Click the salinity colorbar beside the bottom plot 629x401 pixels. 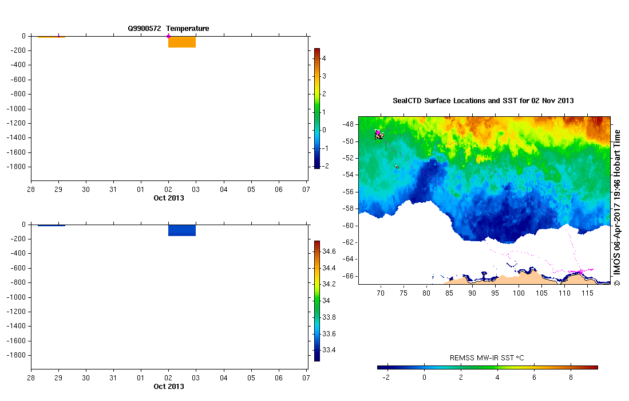point(317,301)
